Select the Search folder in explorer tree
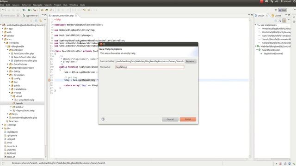 [x=19, y=103]
